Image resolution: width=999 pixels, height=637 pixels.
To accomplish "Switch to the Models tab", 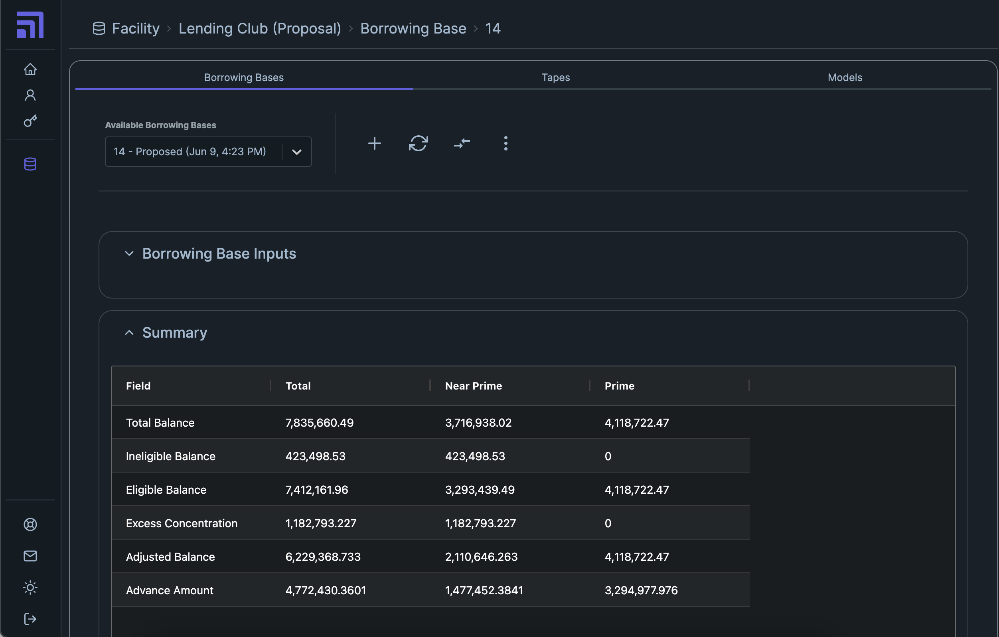I will (x=845, y=77).
